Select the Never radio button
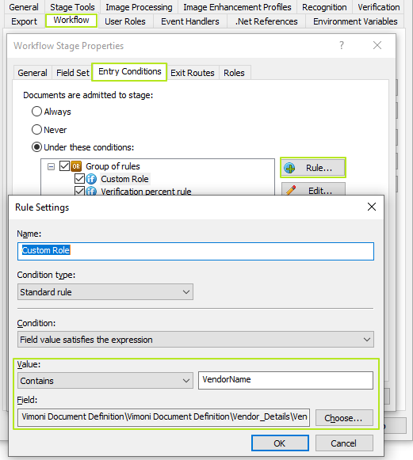 point(36,129)
